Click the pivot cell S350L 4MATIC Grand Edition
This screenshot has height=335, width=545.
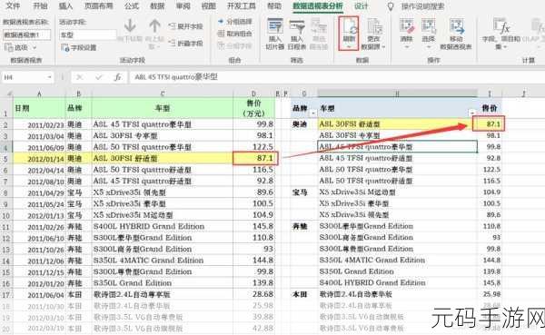point(397,260)
